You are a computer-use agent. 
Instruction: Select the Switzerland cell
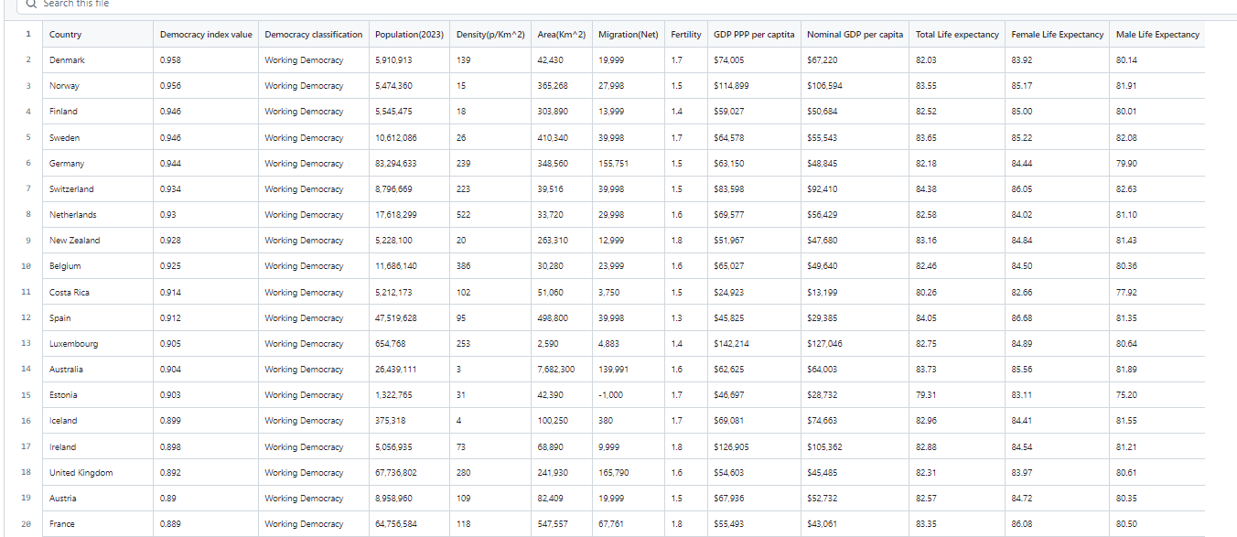(x=71, y=189)
